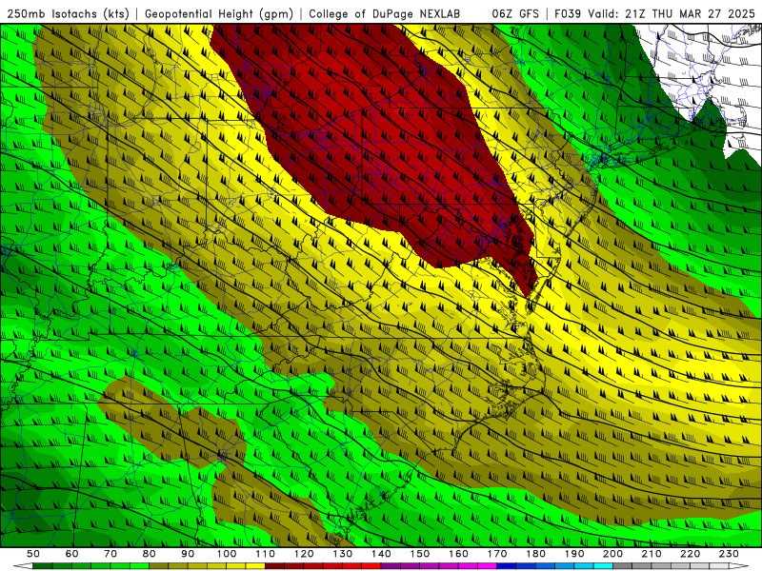
Task: Click the left end arrow of the color bar
Action: click(x=23, y=566)
